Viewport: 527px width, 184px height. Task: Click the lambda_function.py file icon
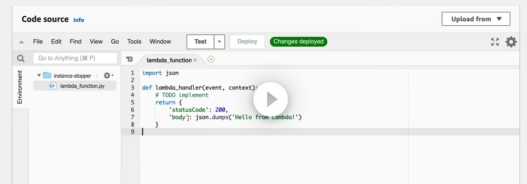pos(53,86)
